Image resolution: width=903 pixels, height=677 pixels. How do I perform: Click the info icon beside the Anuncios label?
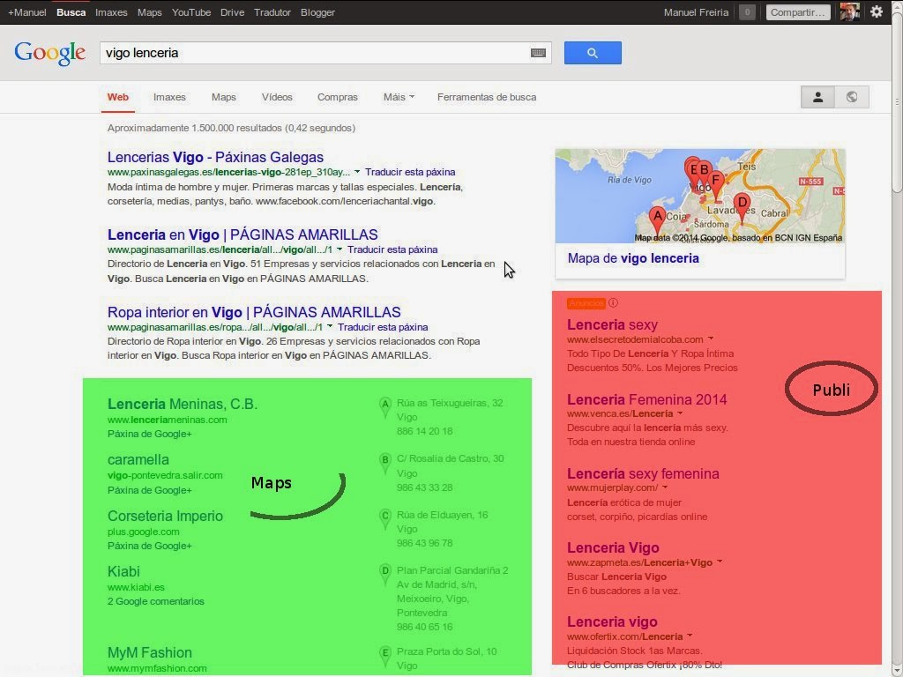(x=611, y=303)
